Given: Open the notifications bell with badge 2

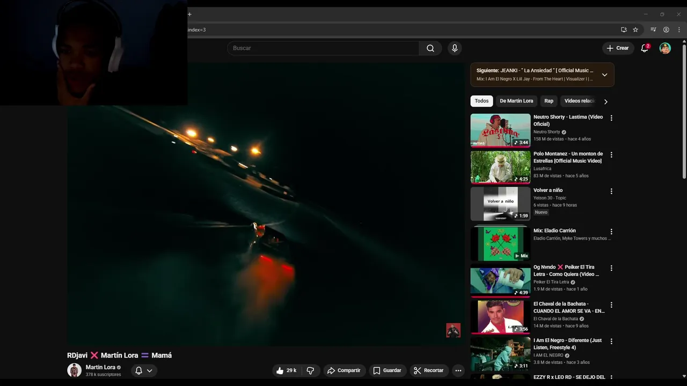Looking at the screenshot, I should pyautogui.click(x=645, y=48).
